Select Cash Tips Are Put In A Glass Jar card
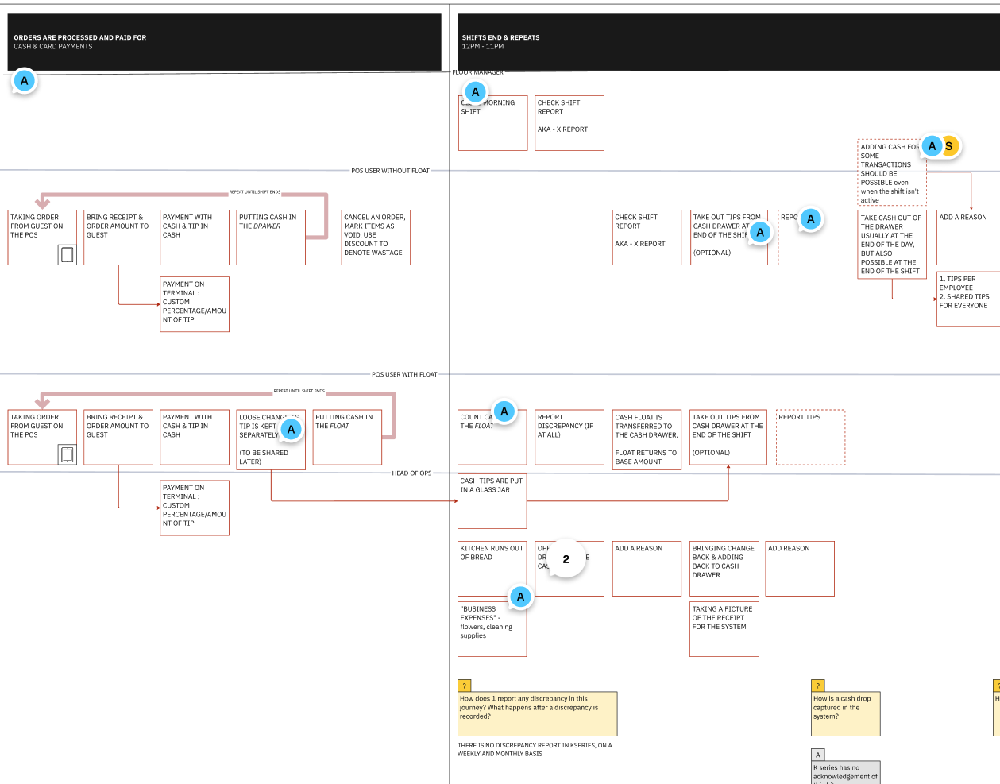Viewport: 1000px width, 784px height. [492, 501]
